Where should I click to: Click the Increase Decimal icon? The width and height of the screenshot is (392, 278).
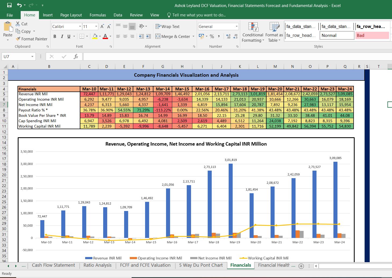click(x=228, y=36)
